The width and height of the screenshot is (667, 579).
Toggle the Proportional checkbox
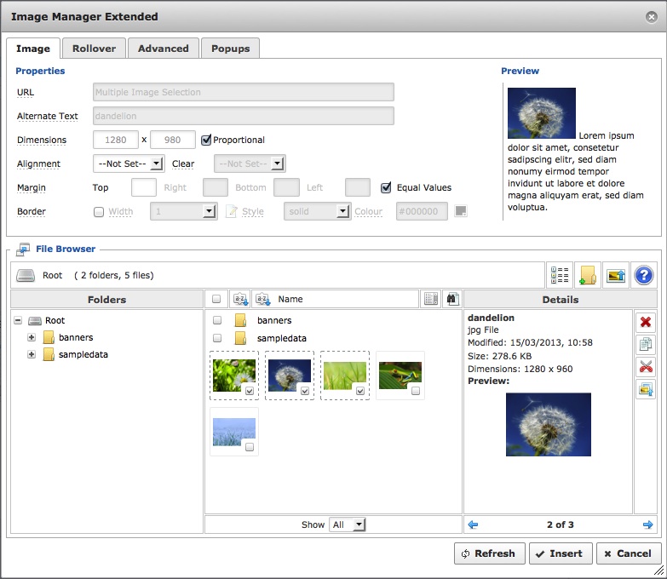coord(205,140)
